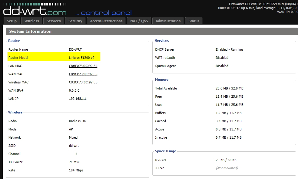Screen dimensions: 298x179
Task: Click the Wireless MAC address link ending E6
Action: click(x=83, y=82)
